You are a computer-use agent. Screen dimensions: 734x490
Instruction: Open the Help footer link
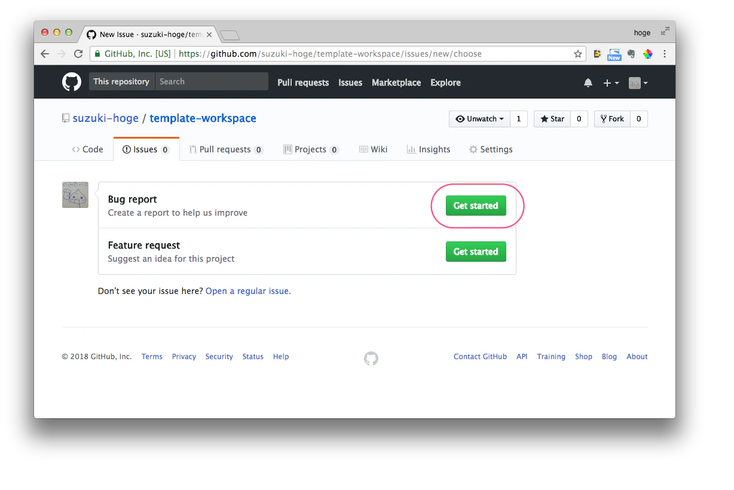click(x=281, y=357)
